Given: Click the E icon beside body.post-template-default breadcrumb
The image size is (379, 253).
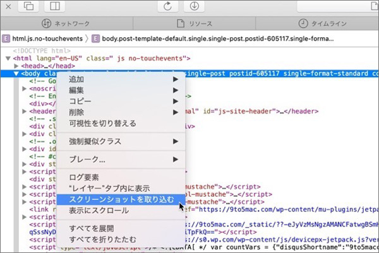Looking at the screenshot, I should coord(95,38).
